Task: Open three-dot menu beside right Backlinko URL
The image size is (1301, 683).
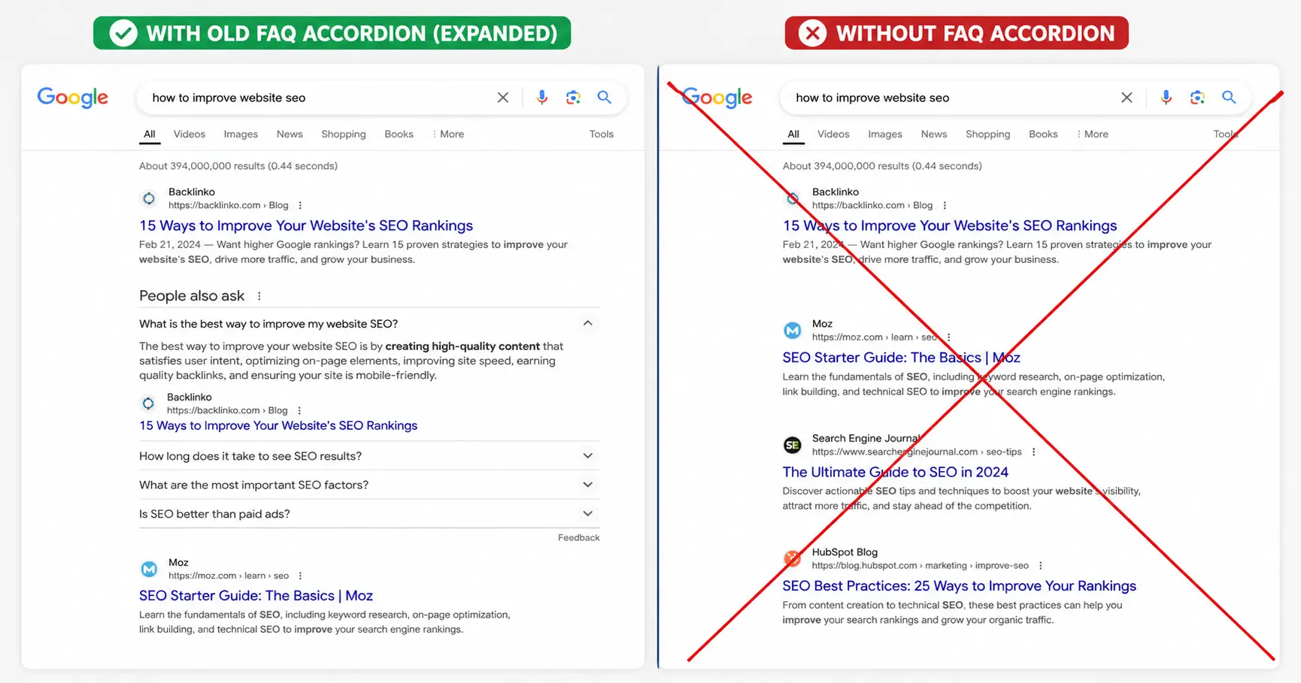Action: 945,205
